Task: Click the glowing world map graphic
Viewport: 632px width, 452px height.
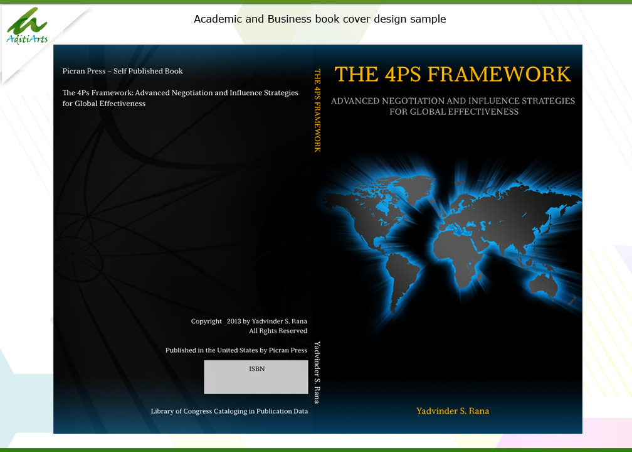Action: pos(451,242)
